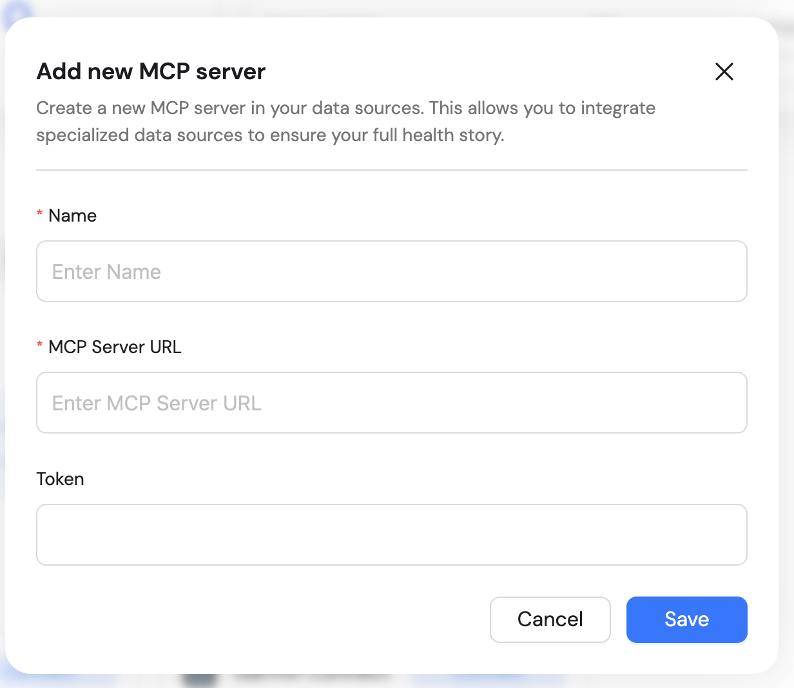This screenshot has width=794, height=688.
Task: Select the Enter MCP Server URL field
Action: [392, 403]
